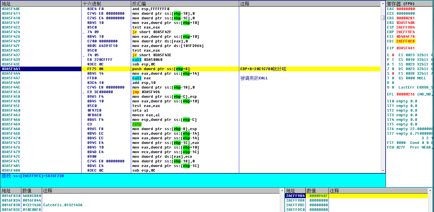The width and height of the screenshot is (434, 212).
Task: Click the EFL value 00000216
Action: click(406, 94)
